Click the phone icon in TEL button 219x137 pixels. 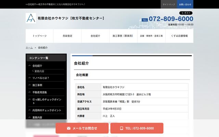tap(121, 128)
